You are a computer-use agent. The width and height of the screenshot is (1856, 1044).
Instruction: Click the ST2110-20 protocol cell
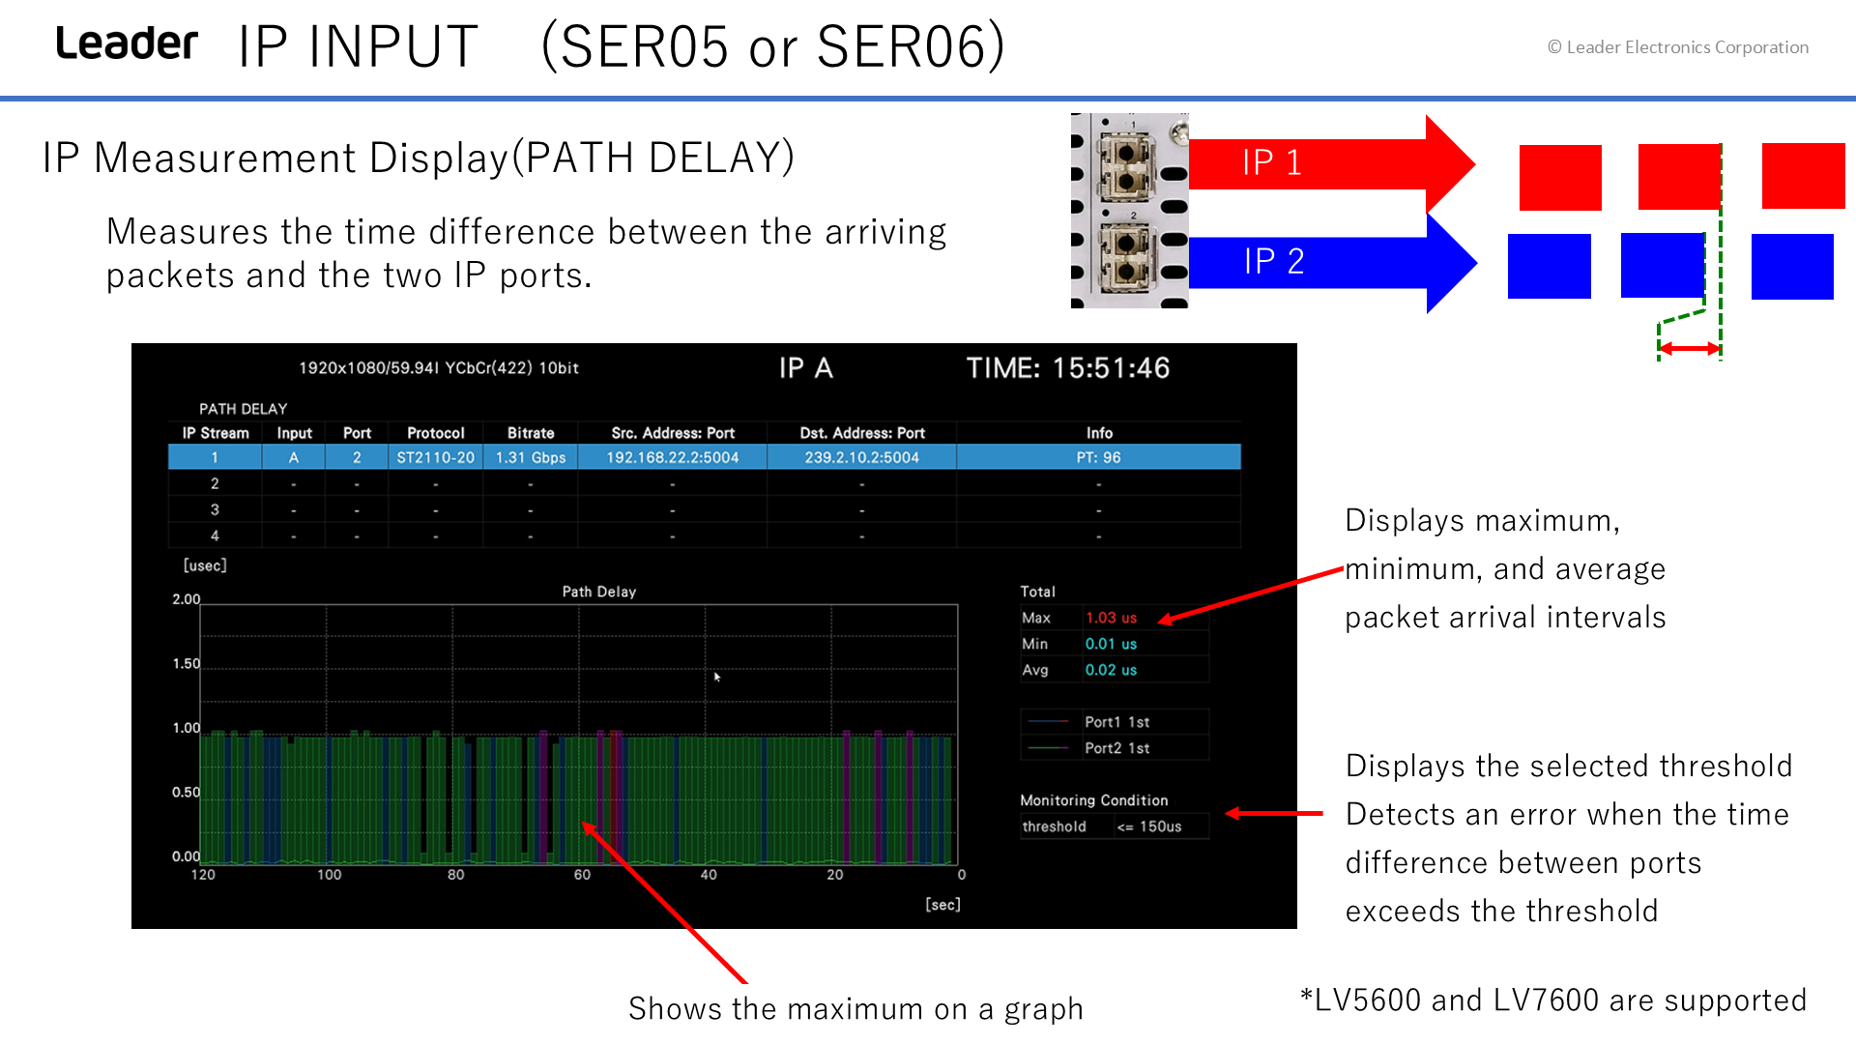435,457
